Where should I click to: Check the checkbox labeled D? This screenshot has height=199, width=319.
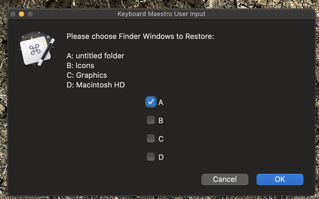[151, 157]
